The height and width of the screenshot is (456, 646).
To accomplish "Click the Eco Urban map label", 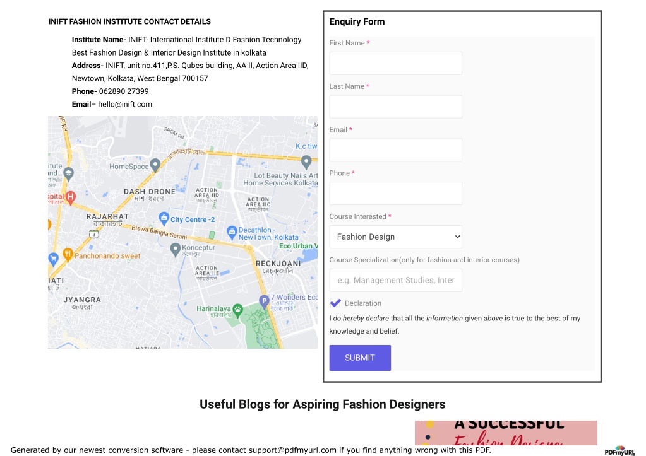I will click(298, 246).
